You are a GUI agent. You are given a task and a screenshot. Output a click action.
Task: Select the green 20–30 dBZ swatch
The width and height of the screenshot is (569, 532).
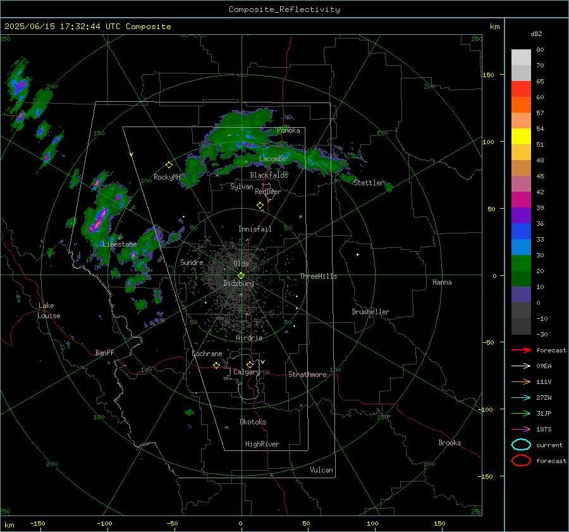point(521,263)
